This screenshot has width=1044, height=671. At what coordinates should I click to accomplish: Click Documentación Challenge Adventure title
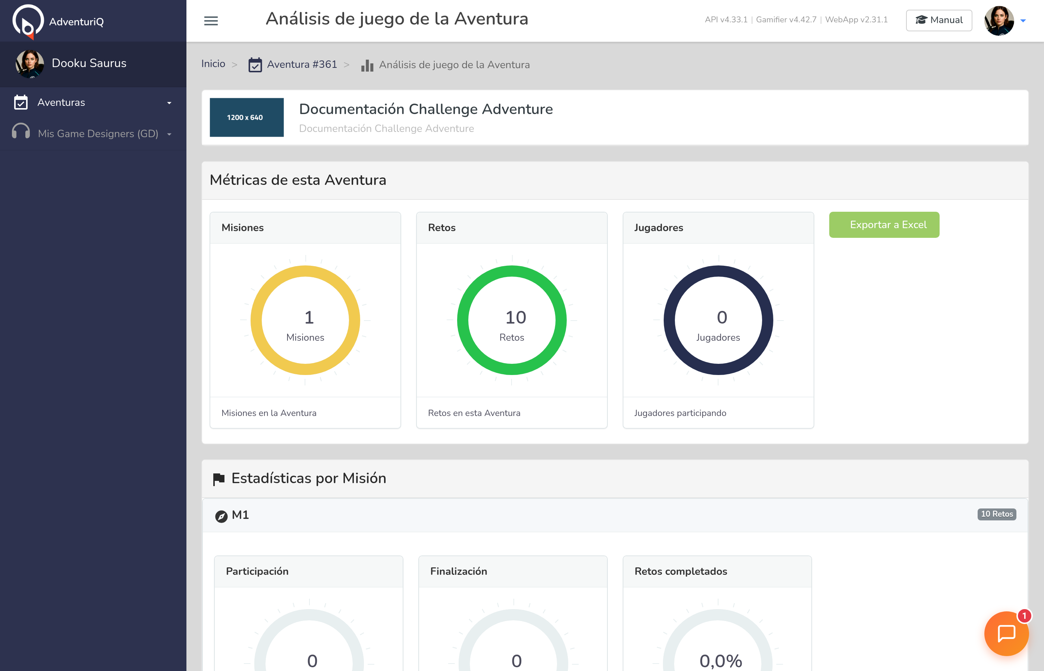tap(426, 109)
